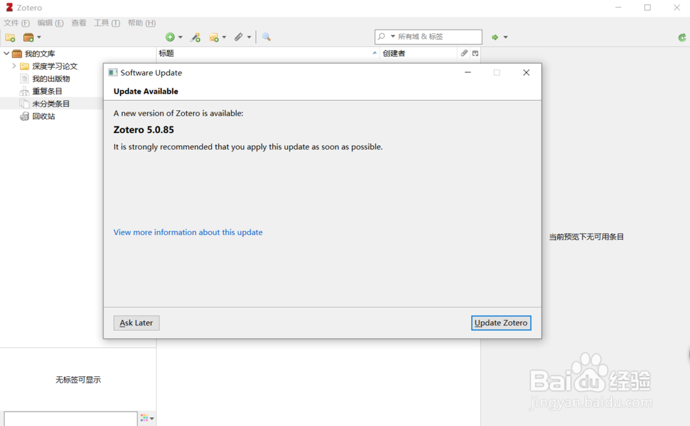Open the Add Attachment dropdown arrow

pos(248,37)
